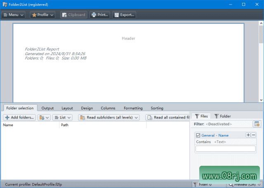Switch to the Output tab
This screenshot has width=264, height=188.
coord(47,108)
